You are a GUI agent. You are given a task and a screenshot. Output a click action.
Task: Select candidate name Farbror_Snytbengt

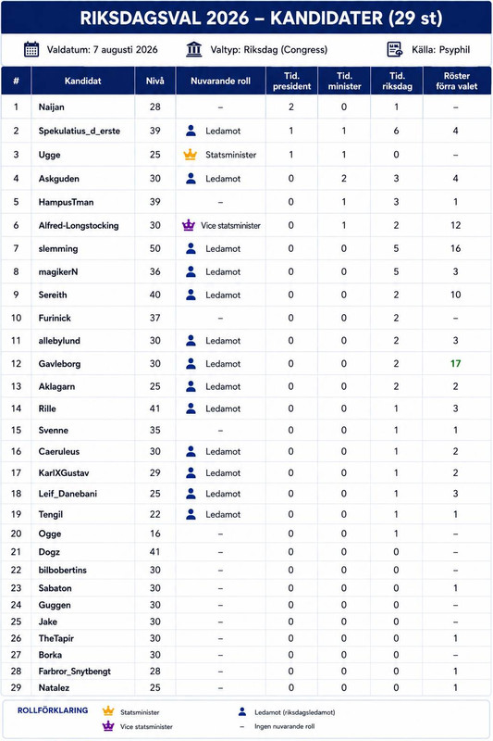[x=75, y=671]
